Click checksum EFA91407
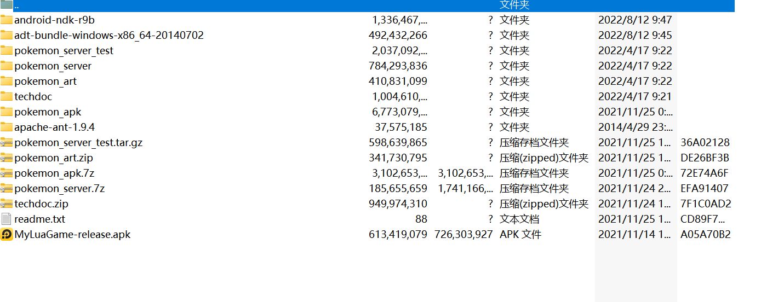The width and height of the screenshot is (784, 302). [705, 189]
